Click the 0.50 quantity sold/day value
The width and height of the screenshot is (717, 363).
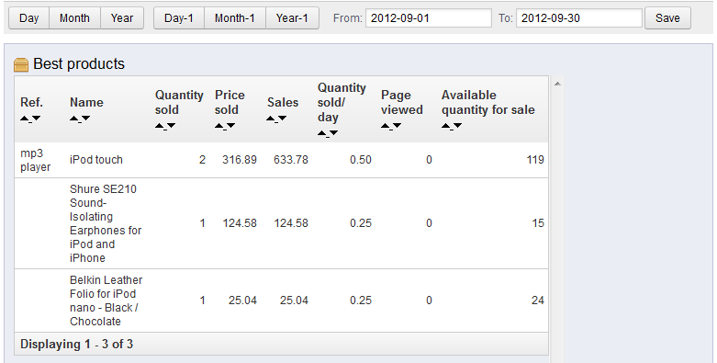tap(360, 160)
